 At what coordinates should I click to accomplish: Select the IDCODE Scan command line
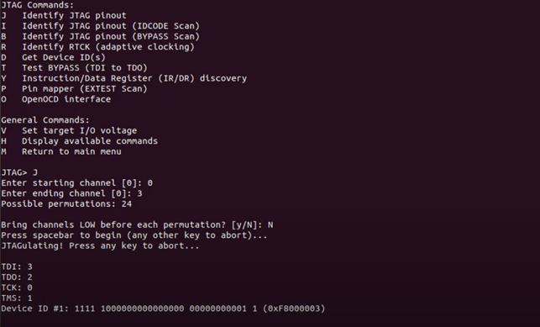point(100,26)
